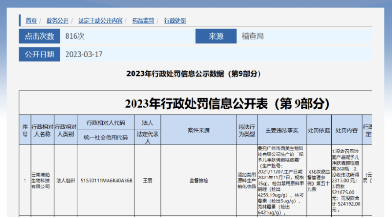Click the 行政处罚 breadcrumb link
The width and height of the screenshot is (392, 218).
click(x=175, y=21)
